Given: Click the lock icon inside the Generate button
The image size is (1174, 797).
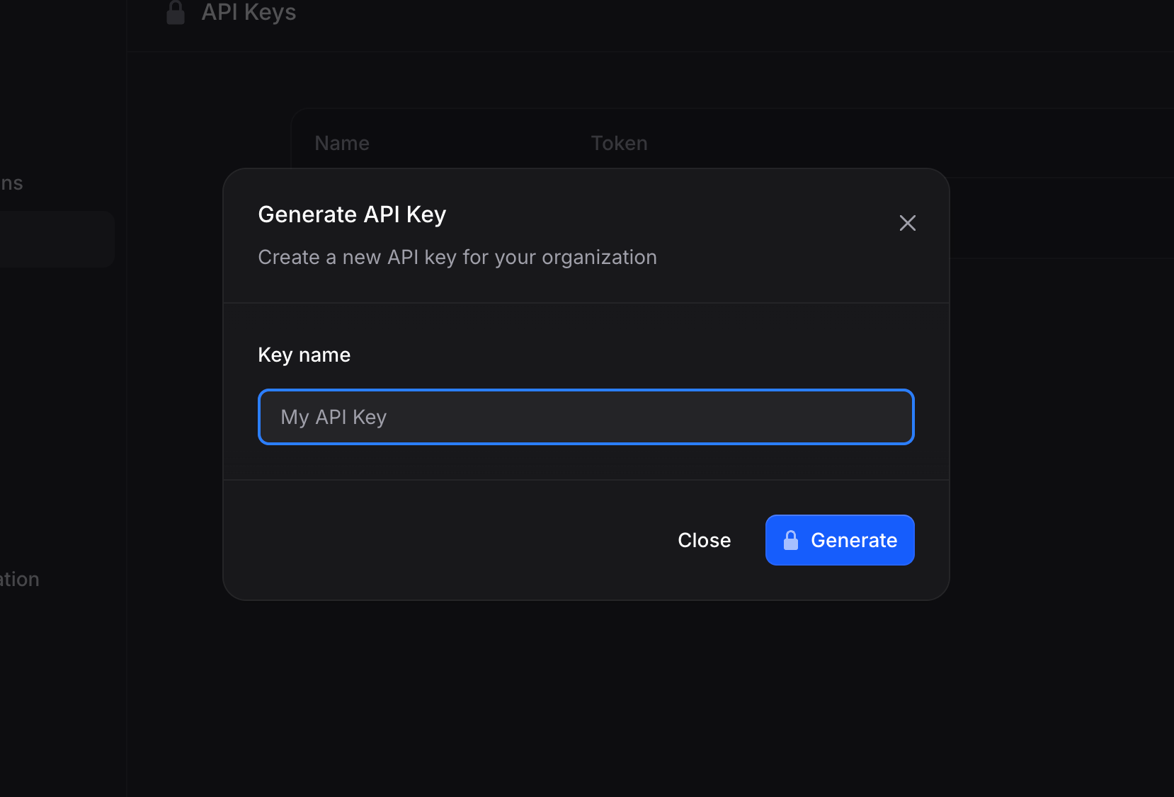Looking at the screenshot, I should pyautogui.click(x=790, y=540).
